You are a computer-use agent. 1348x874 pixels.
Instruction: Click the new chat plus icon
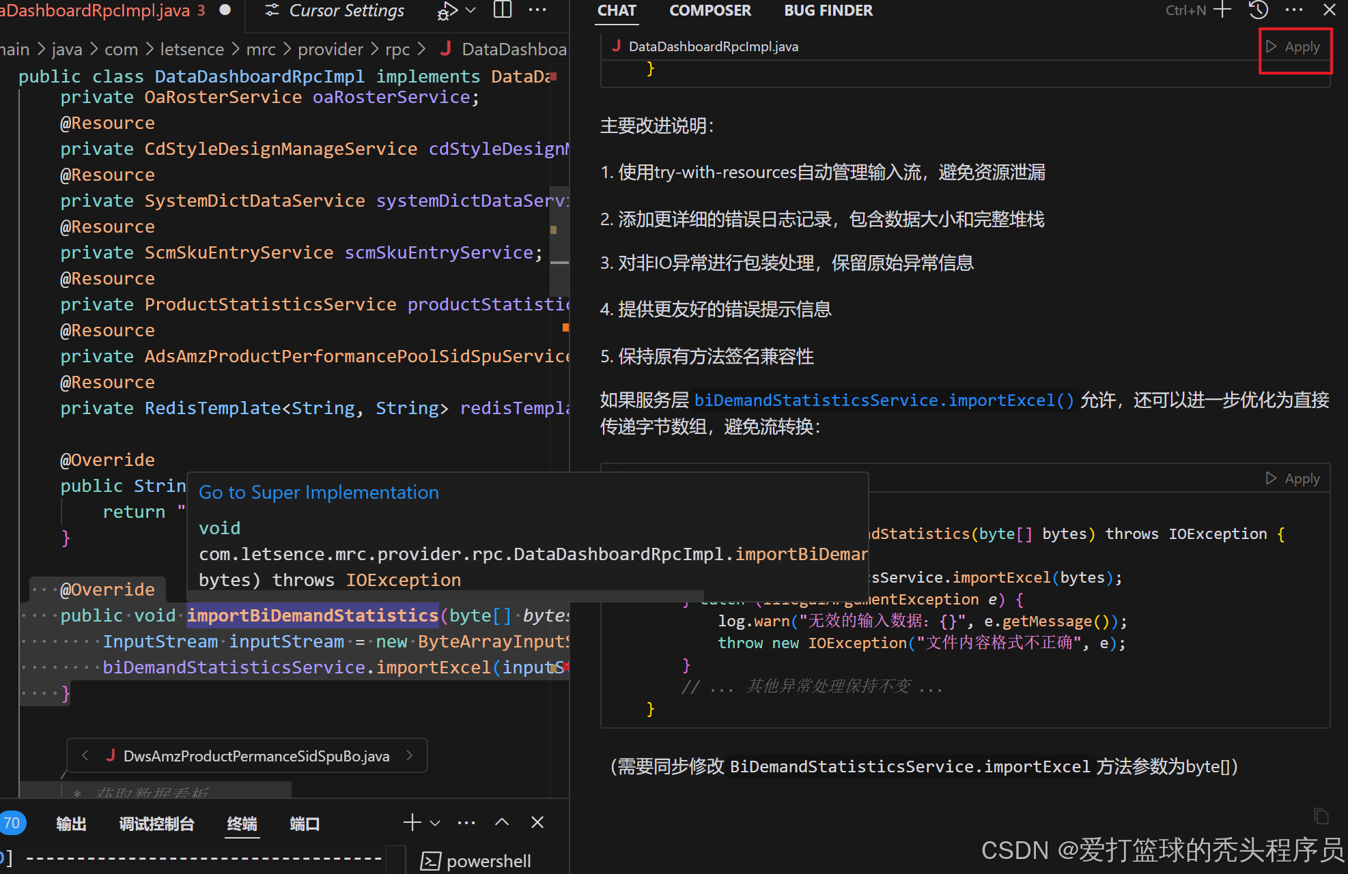pos(1222,10)
